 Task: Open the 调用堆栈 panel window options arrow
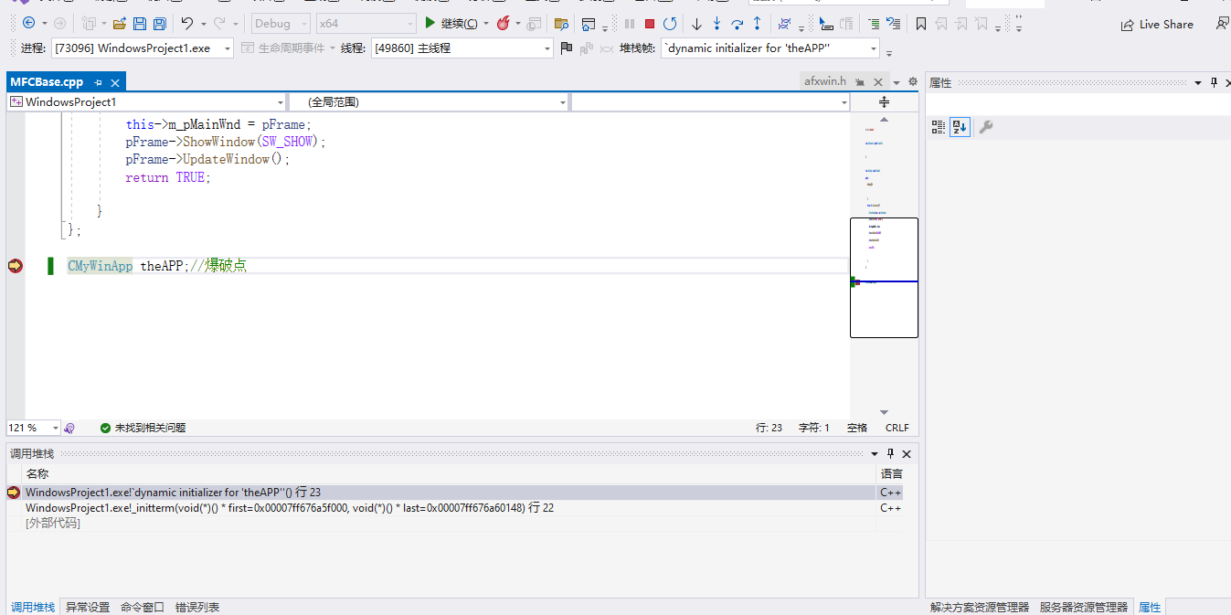coord(875,454)
